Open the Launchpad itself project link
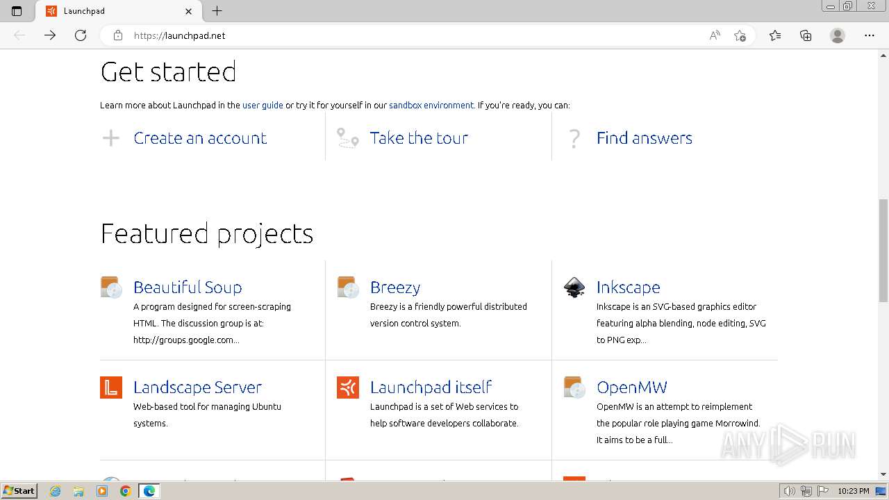Viewport: 889px width, 500px height. click(431, 387)
